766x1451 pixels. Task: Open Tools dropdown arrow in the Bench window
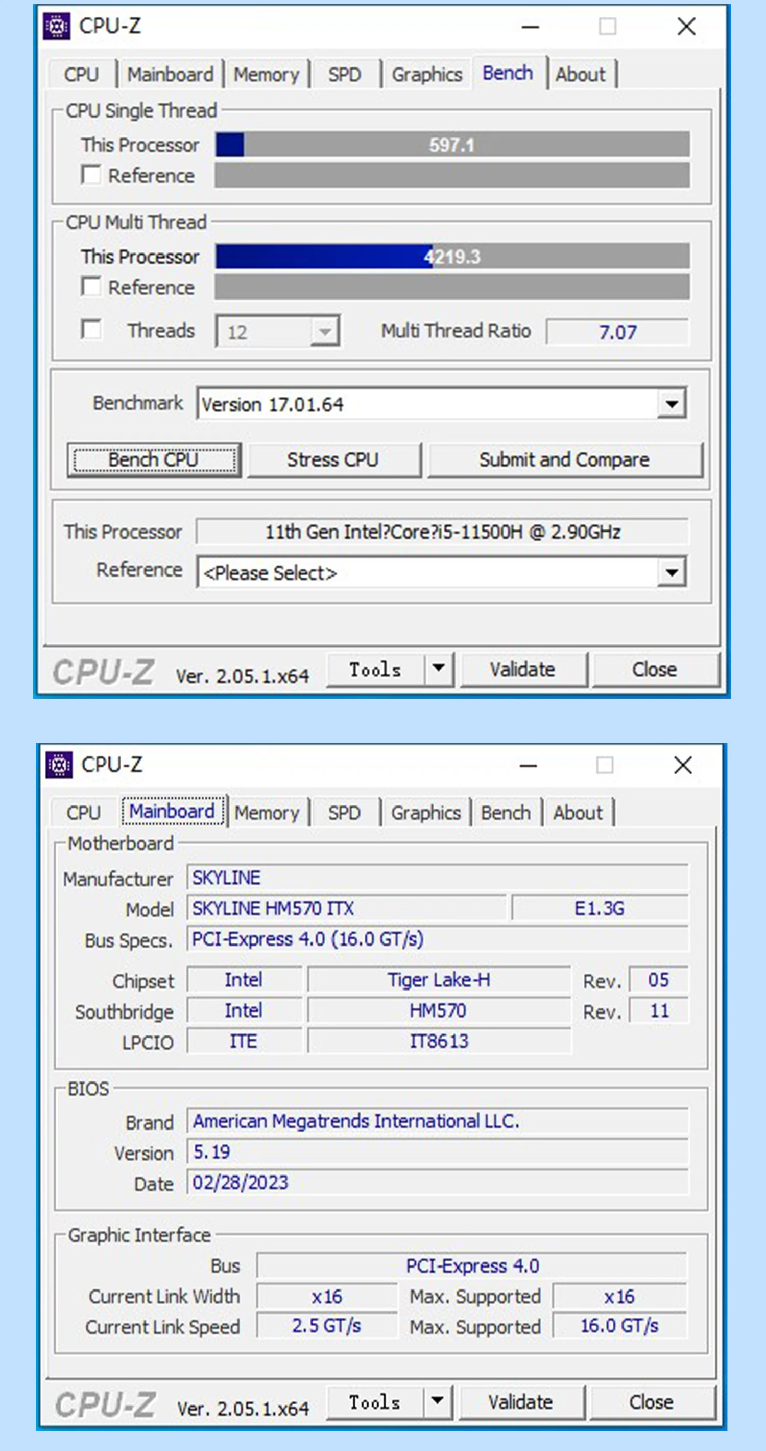pyautogui.click(x=439, y=669)
